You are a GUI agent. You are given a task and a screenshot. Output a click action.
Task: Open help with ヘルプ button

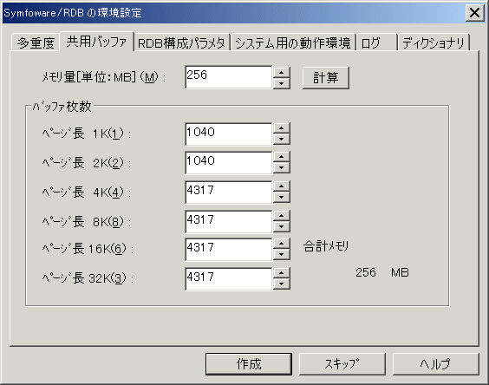point(435,364)
